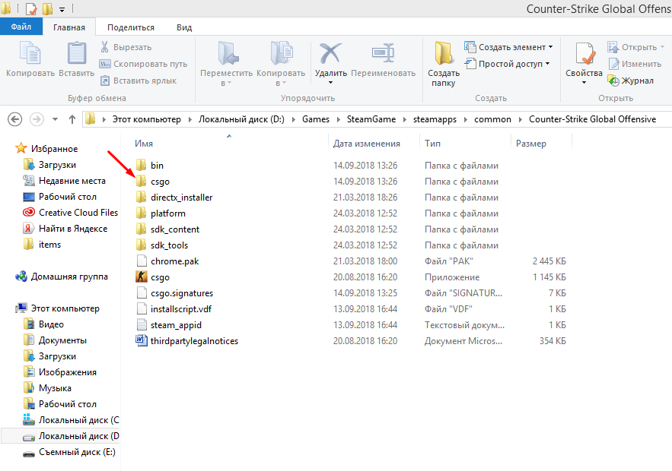672x471 pixels.
Task: Click the Move to (Переместить в) icon
Action: coord(227,53)
